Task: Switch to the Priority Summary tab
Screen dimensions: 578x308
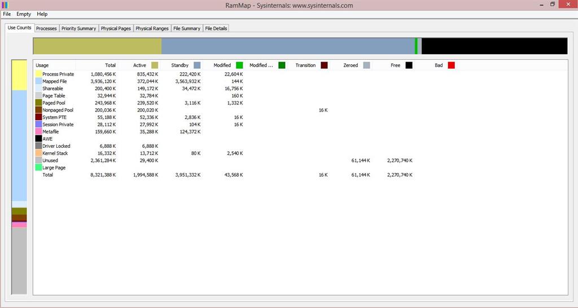Action: point(78,28)
